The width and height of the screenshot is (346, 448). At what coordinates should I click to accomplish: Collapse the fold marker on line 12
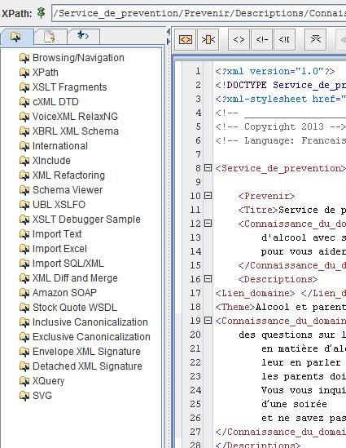pyautogui.click(x=208, y=223)
